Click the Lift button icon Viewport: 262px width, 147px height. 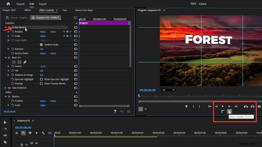[x=246, y=106]
